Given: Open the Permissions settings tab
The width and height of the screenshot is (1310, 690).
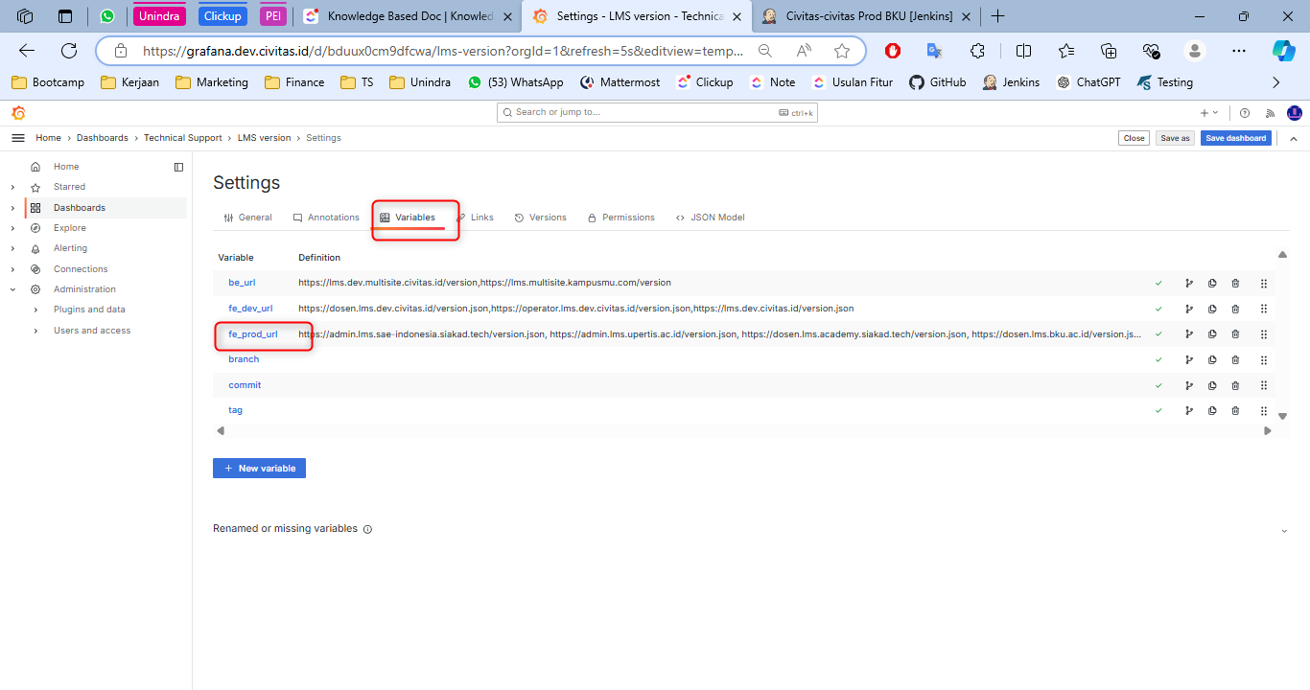Looking at the screenshot, I should [620, 218].
